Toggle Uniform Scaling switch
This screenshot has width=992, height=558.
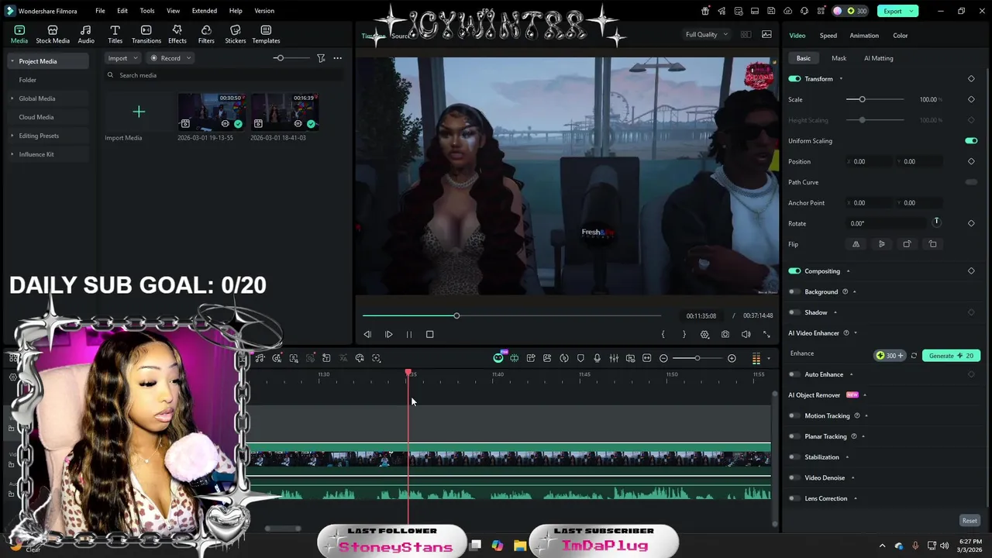click(x=971, y=141)
